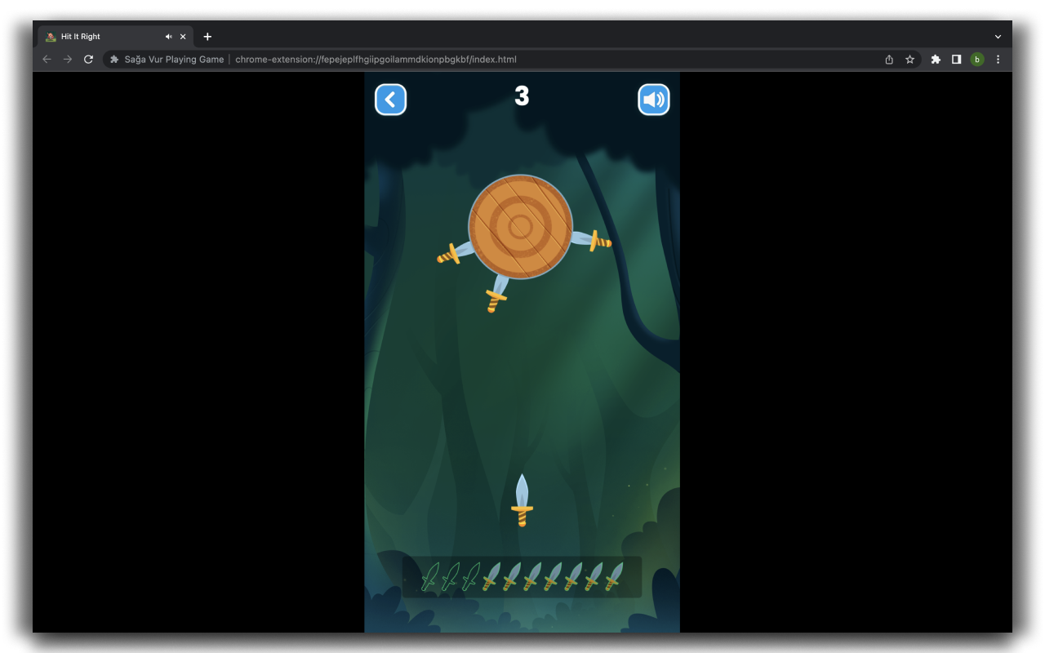Click the score number 3

tap(522, 96)
